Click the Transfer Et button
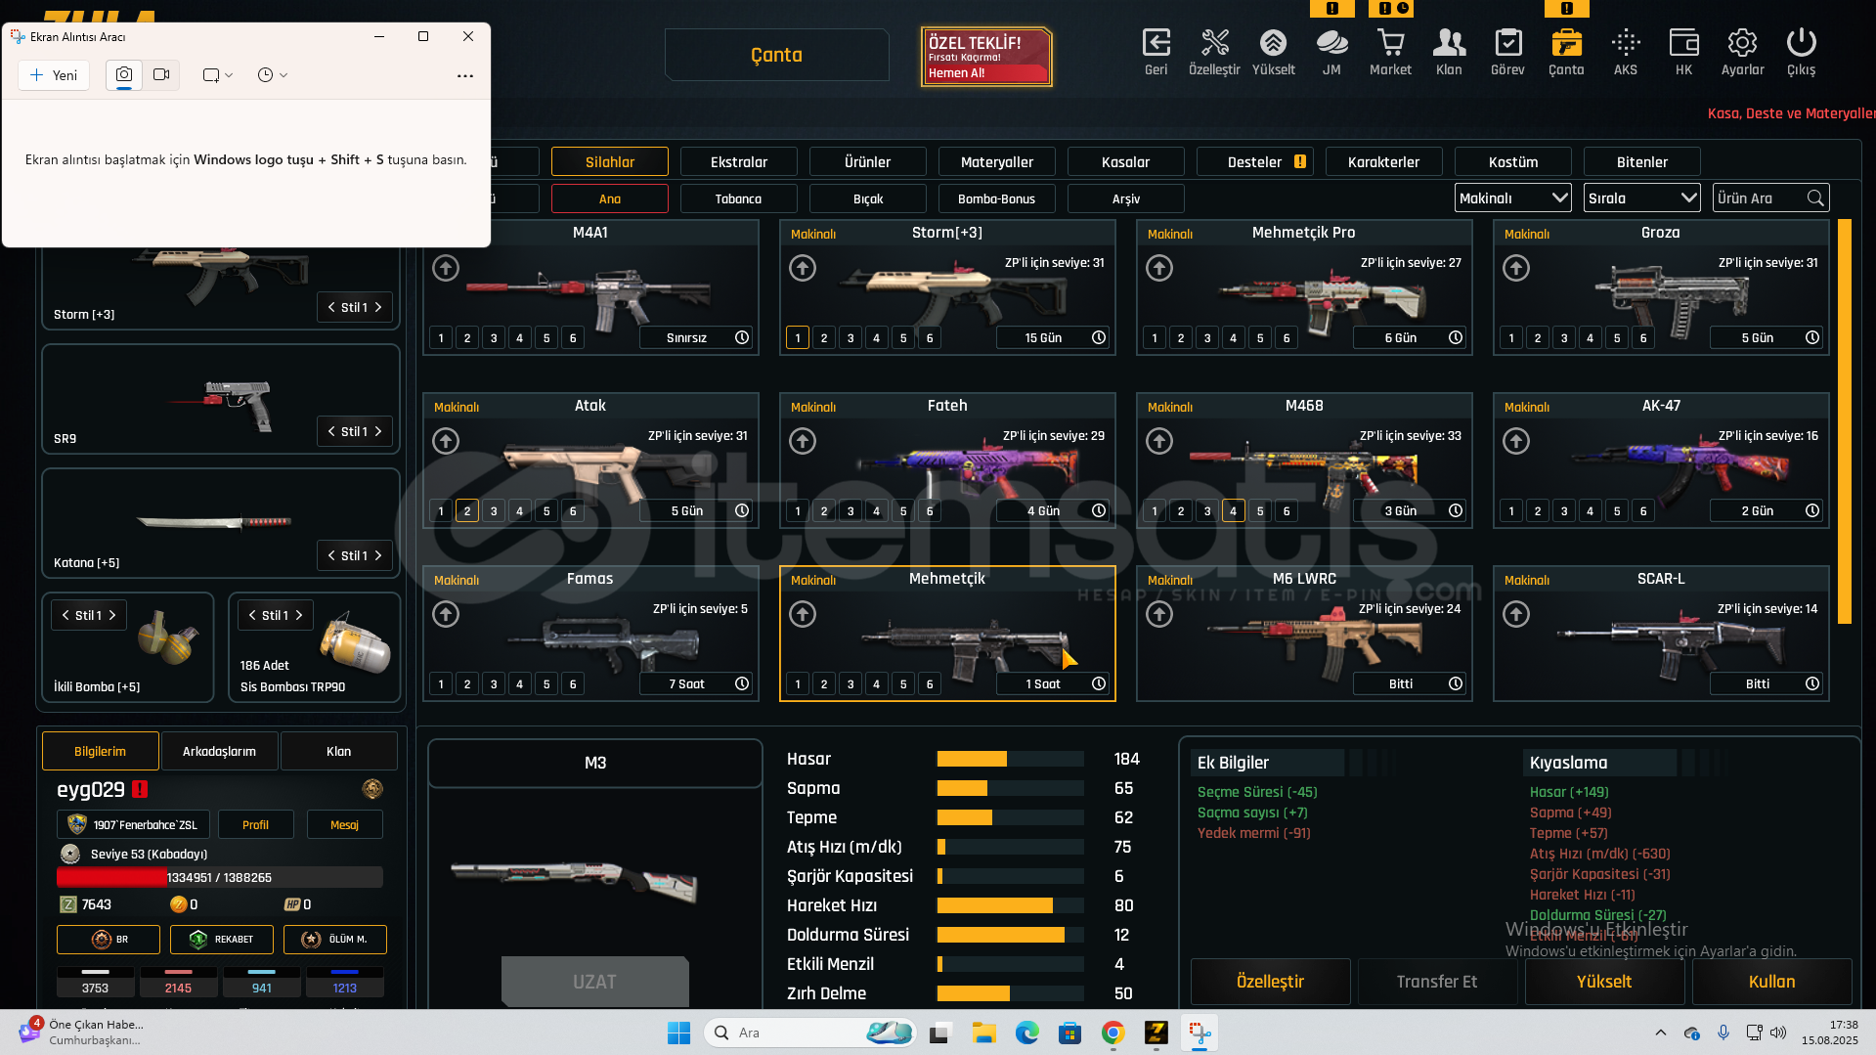This screenshot has height=1055, width=1876. pyautogui.click(x=1437, y=982)
